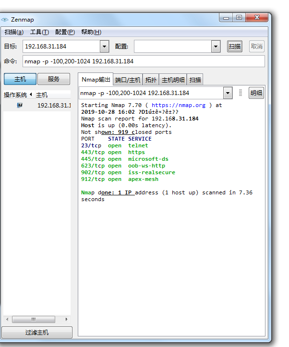Click the host list scroll left arrow
Image resolution: width=289 pixels, height=347 pixels.
point(7,319)
